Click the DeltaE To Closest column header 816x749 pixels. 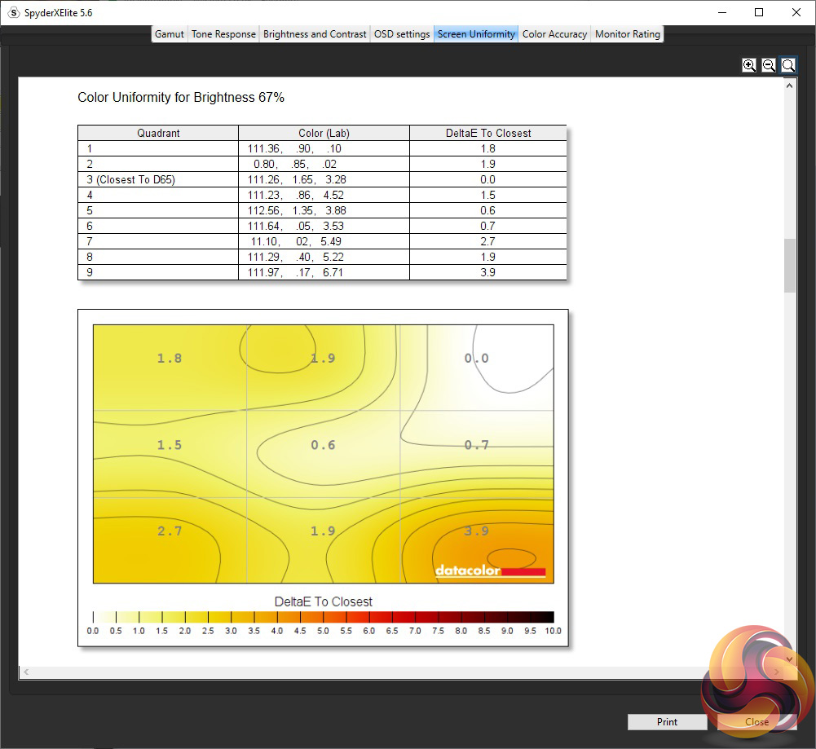coord(488,133)
